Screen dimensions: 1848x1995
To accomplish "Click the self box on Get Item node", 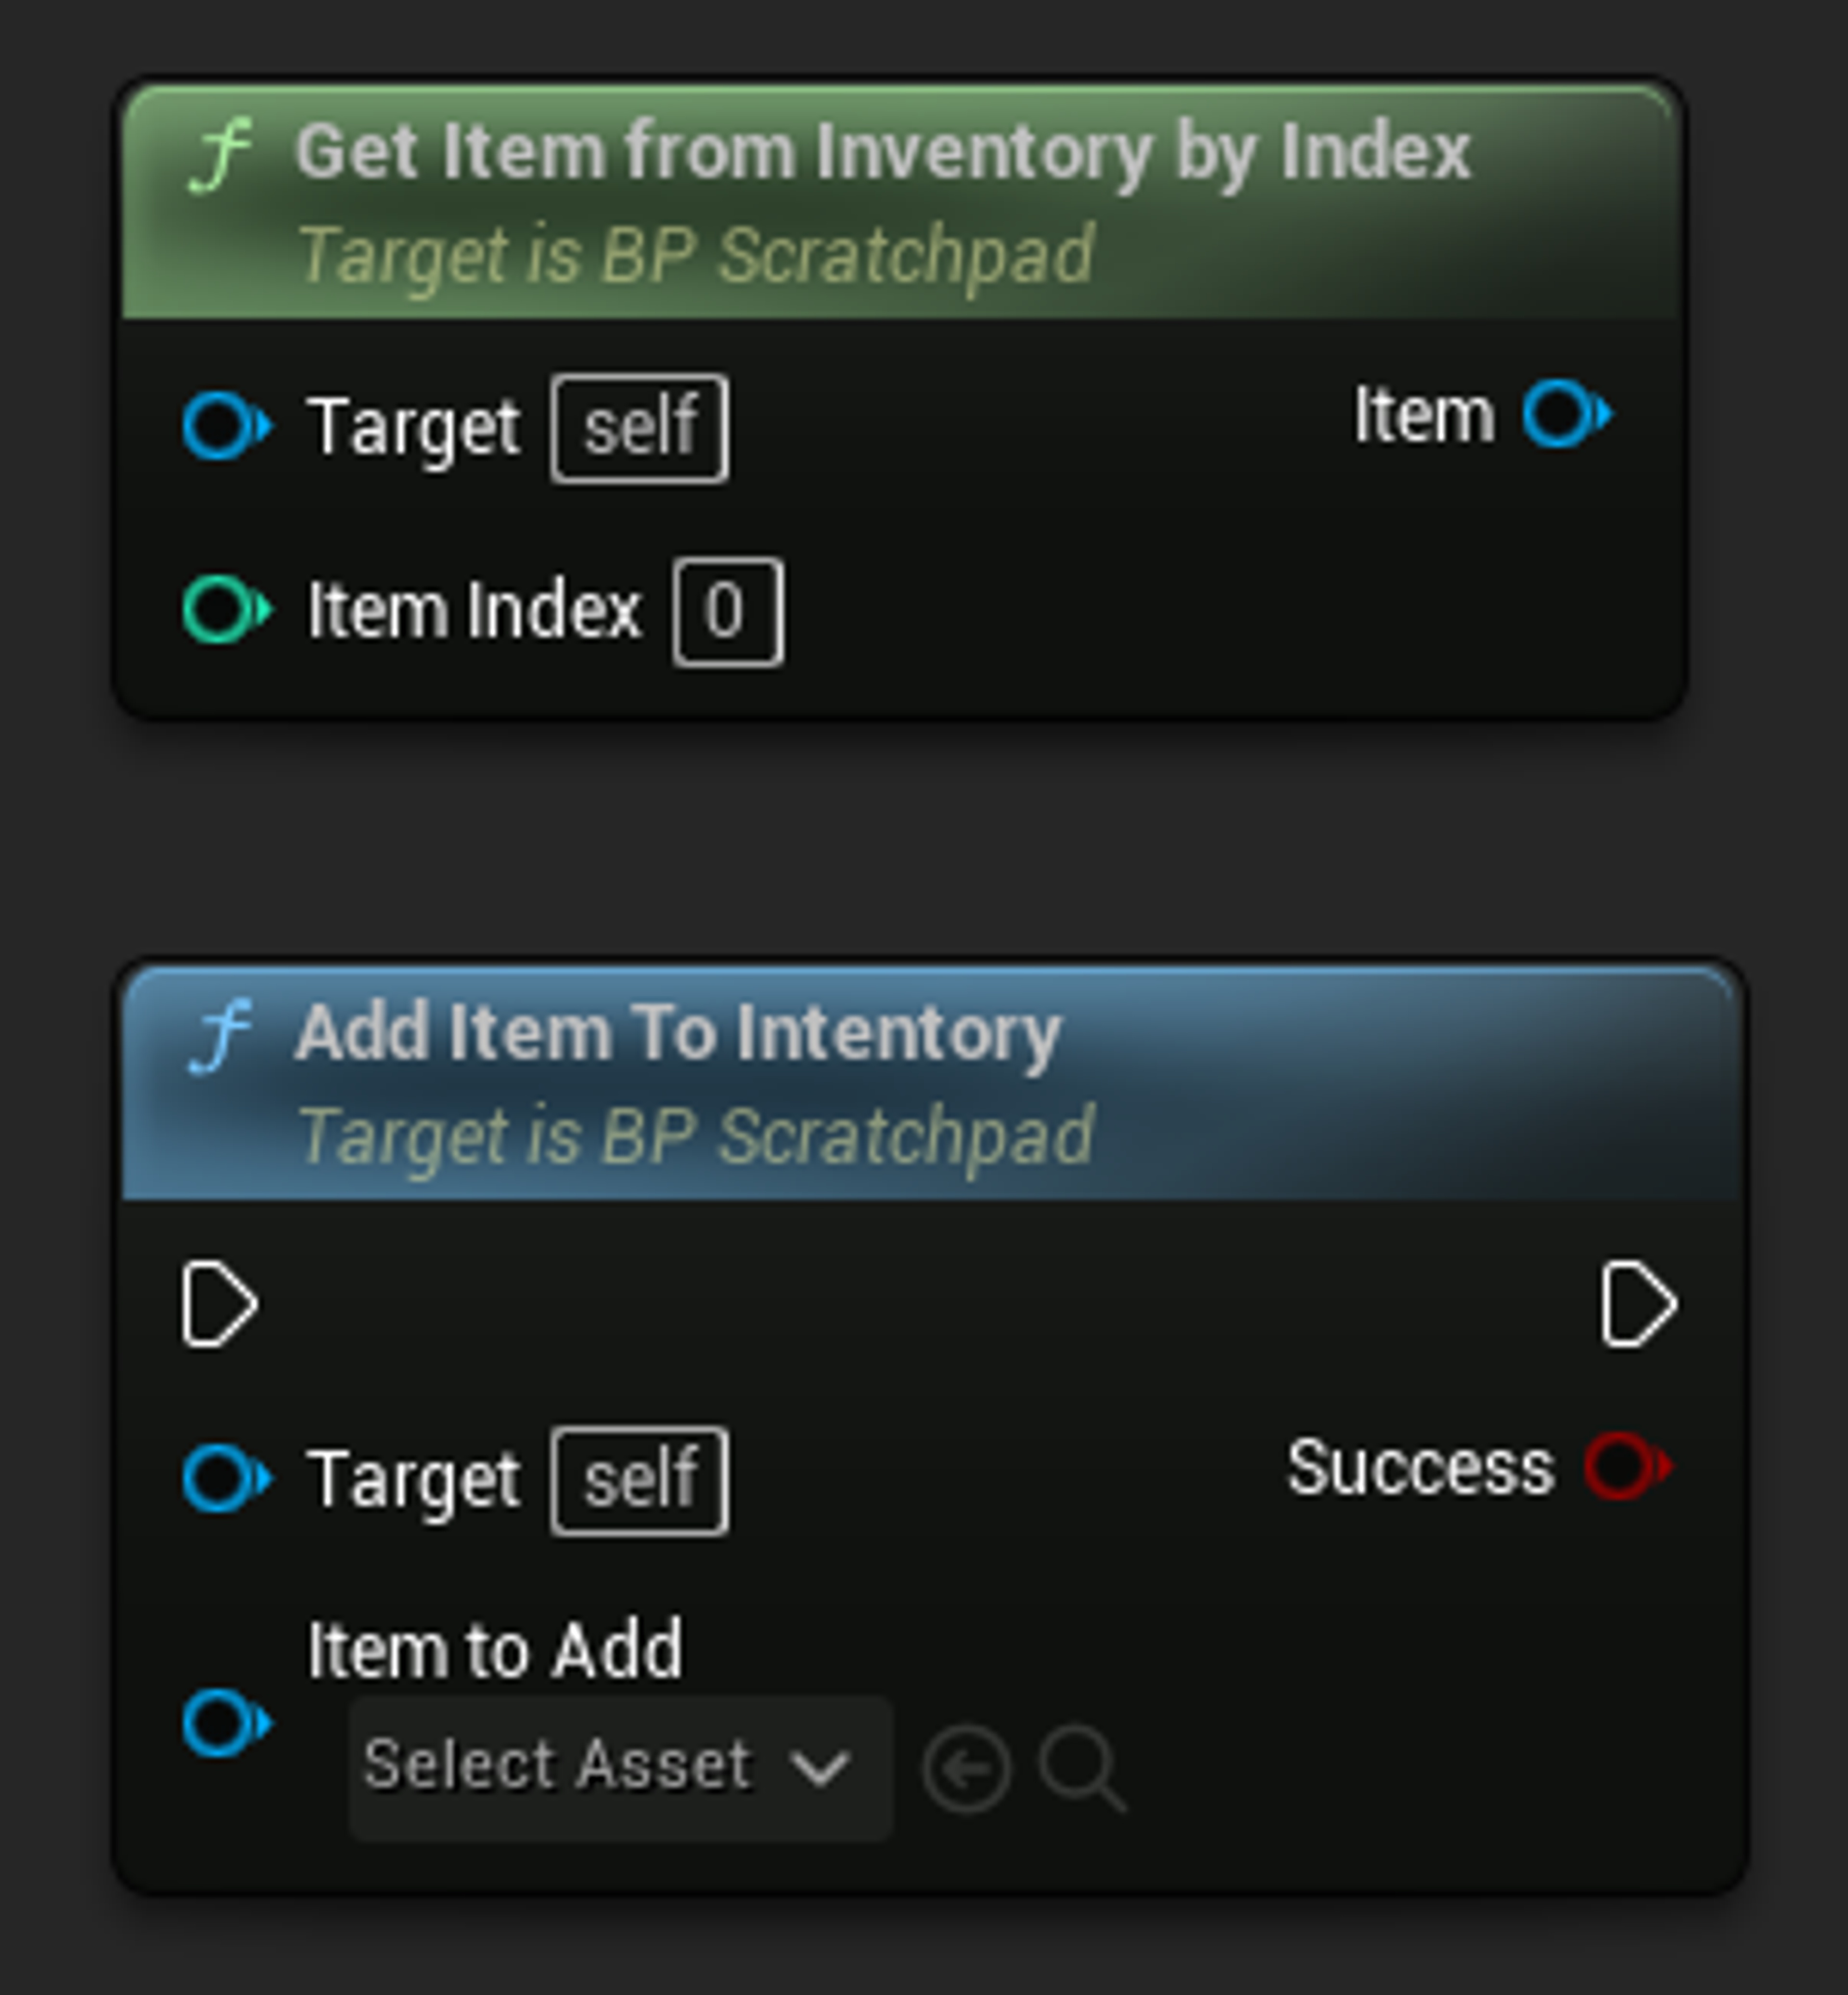I will (639, 428).
